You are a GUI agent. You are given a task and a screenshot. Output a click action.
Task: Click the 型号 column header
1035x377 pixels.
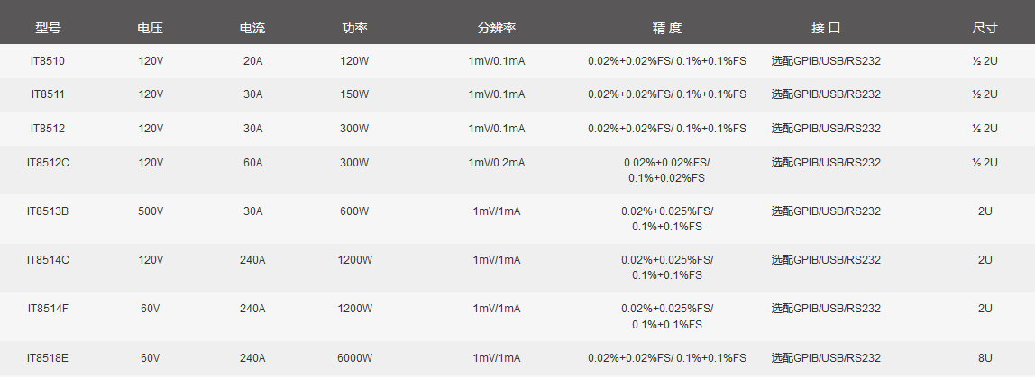point(48,28)
